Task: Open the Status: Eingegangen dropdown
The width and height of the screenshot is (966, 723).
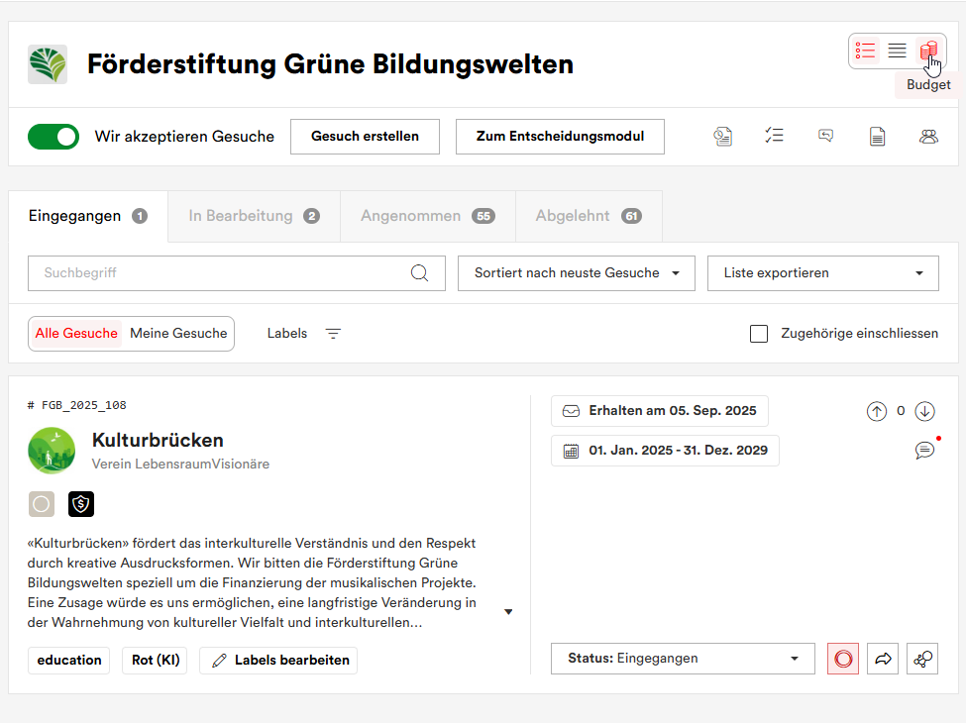Action: click(x=683, y=659)
